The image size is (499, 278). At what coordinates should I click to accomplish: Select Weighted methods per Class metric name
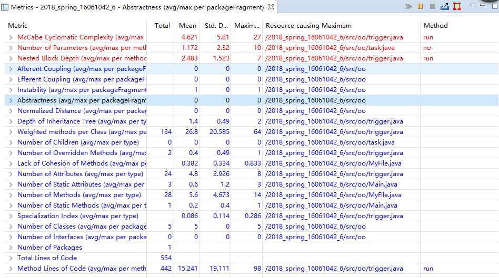[x=82, y=131]
